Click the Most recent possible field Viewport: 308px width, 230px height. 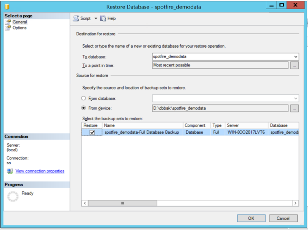[x=220, y=65]
